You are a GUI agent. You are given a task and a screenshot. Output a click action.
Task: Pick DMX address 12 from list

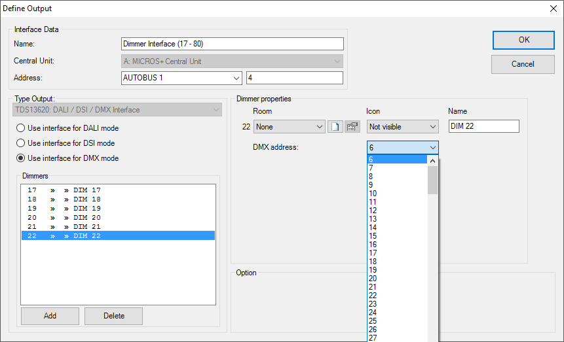(x=373, y=211)
